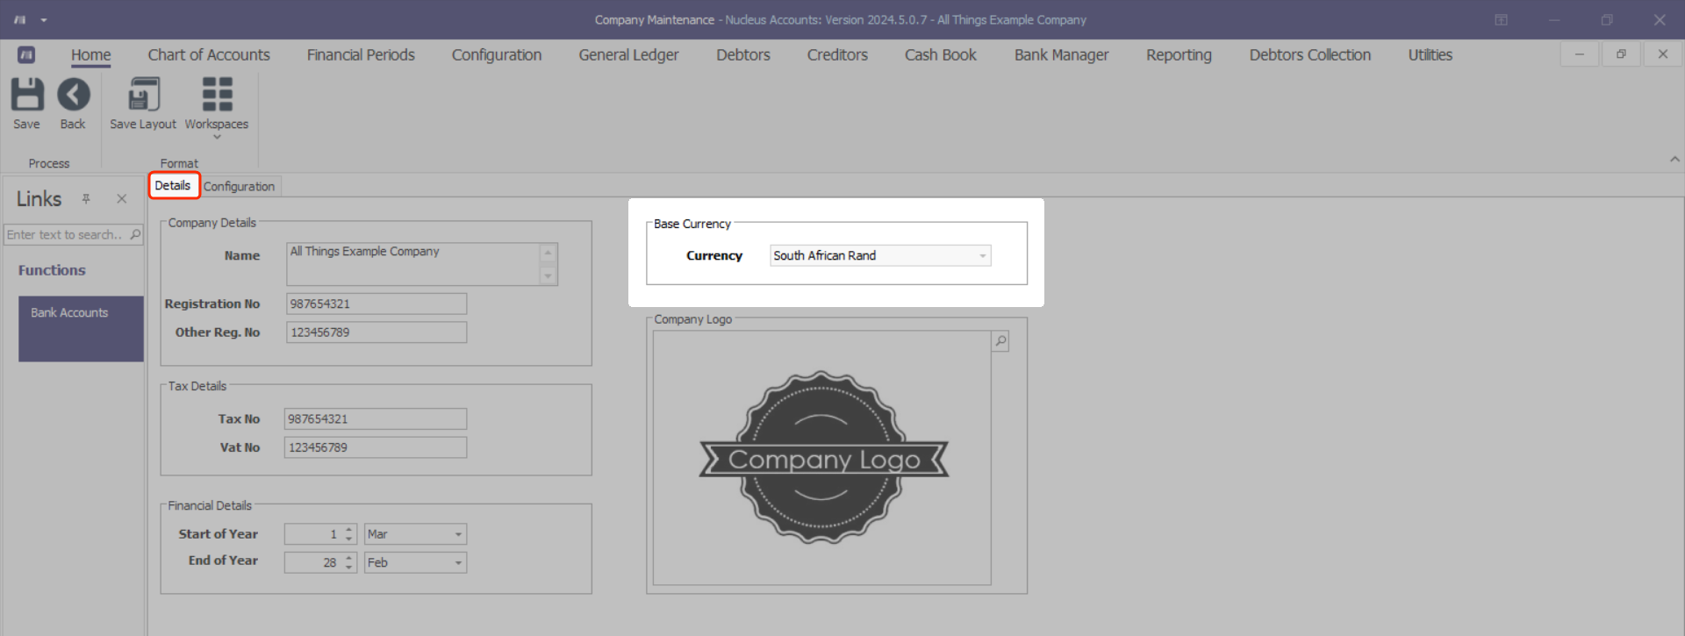Edit the Registration No field
Screen dimensions: 1685x636
[x=376, y=304]
